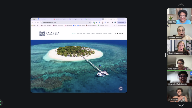Select SEREIMA's video tile
192x108 pixels.
point(179,16)
